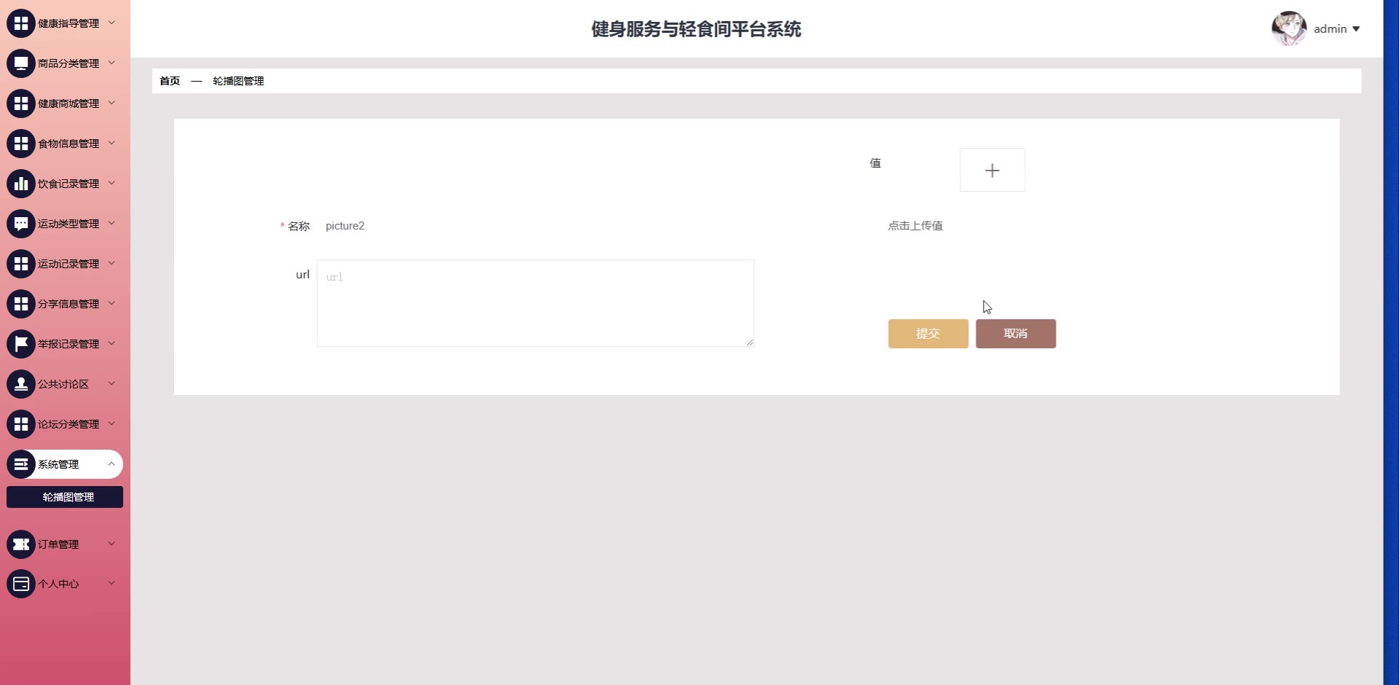This screenshot has width=1399, height=685.
Task: Click the 个人中心 card icon
Action: [x=21, y=584]
